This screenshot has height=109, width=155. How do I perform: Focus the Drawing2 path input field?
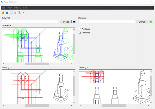(107, 22)
